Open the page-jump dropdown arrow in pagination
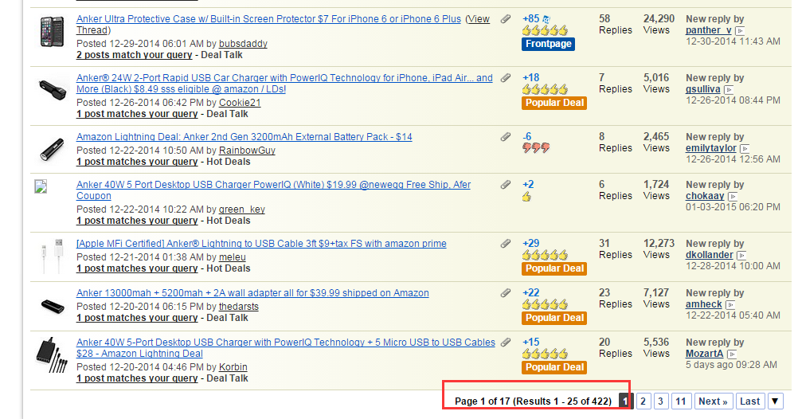 (775, 401)
